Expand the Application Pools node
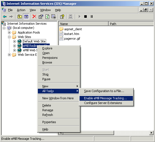This screenshot has width=155, height=142. coord(9,32)
